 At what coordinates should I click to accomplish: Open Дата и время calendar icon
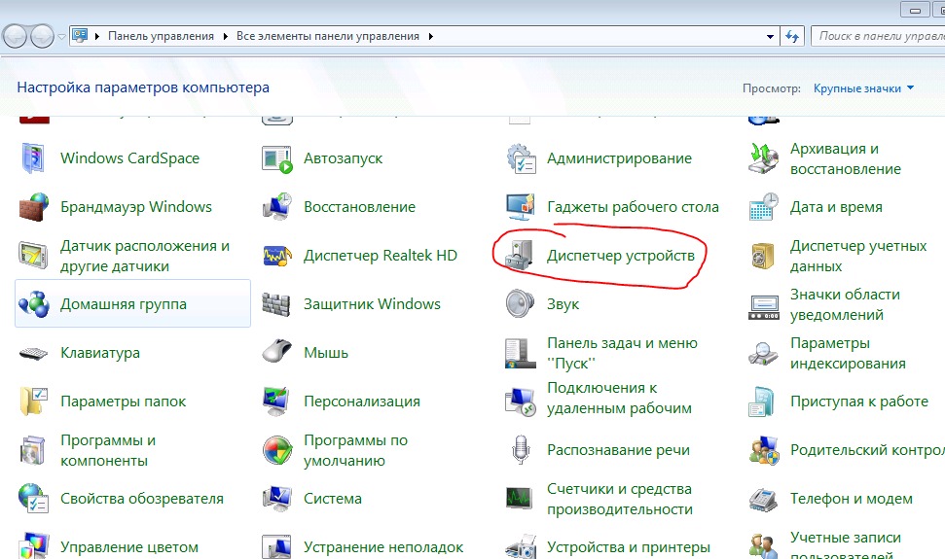coord(764,207)
